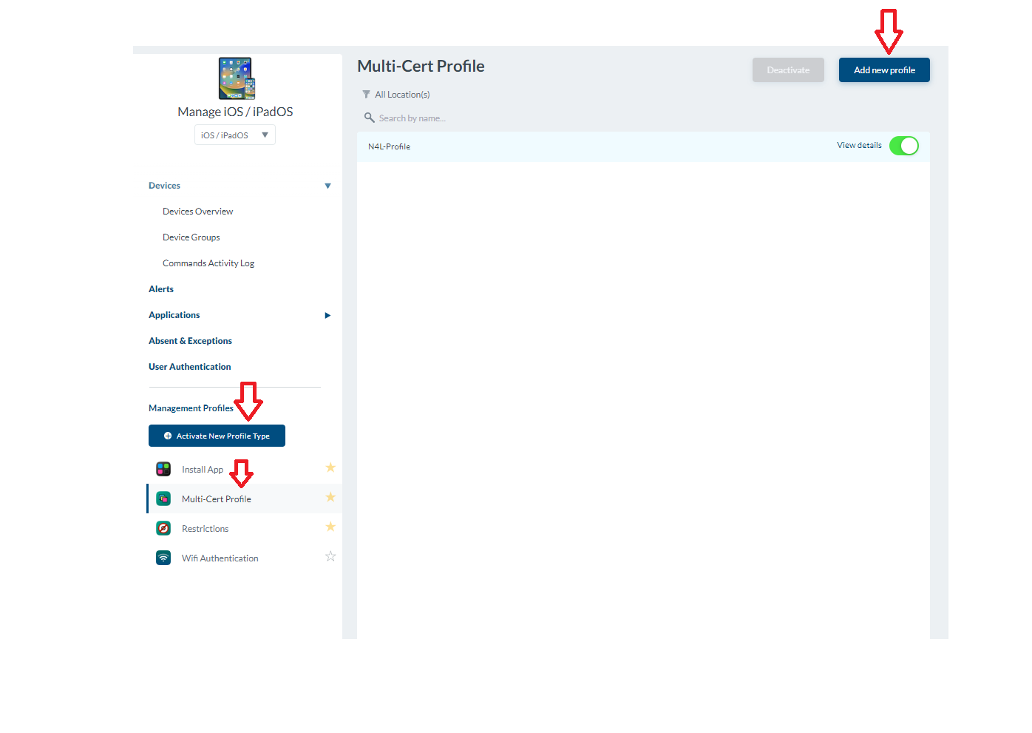Select the Install App profile icon
This screenshot has height=733, width=1032.
point(163,468)
